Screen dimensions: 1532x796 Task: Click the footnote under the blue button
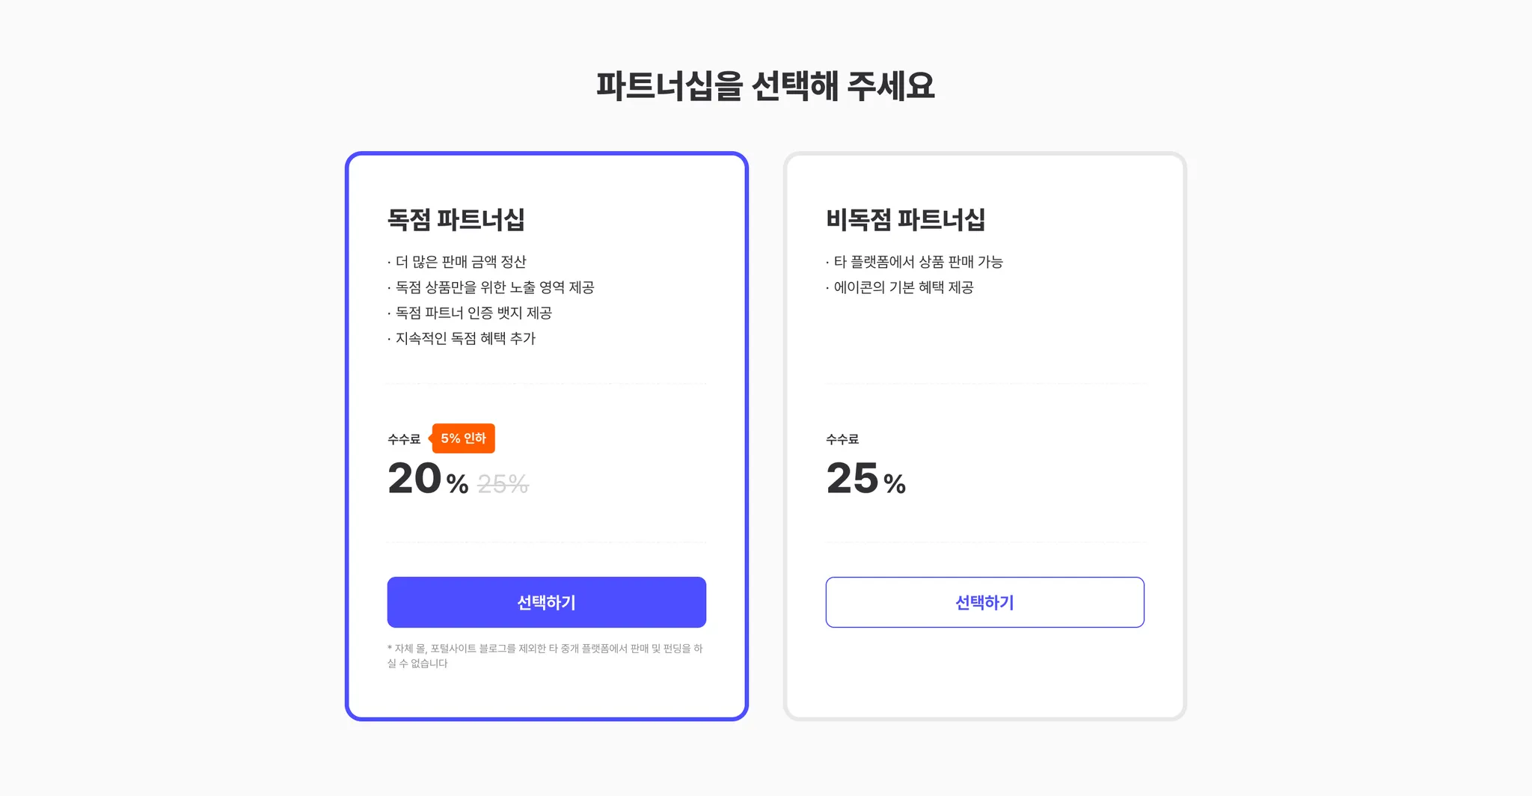[545, 655]
